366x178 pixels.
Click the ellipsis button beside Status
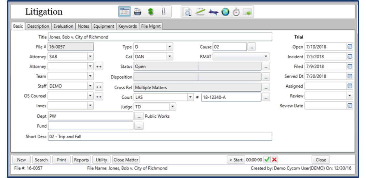click(266, 67)
